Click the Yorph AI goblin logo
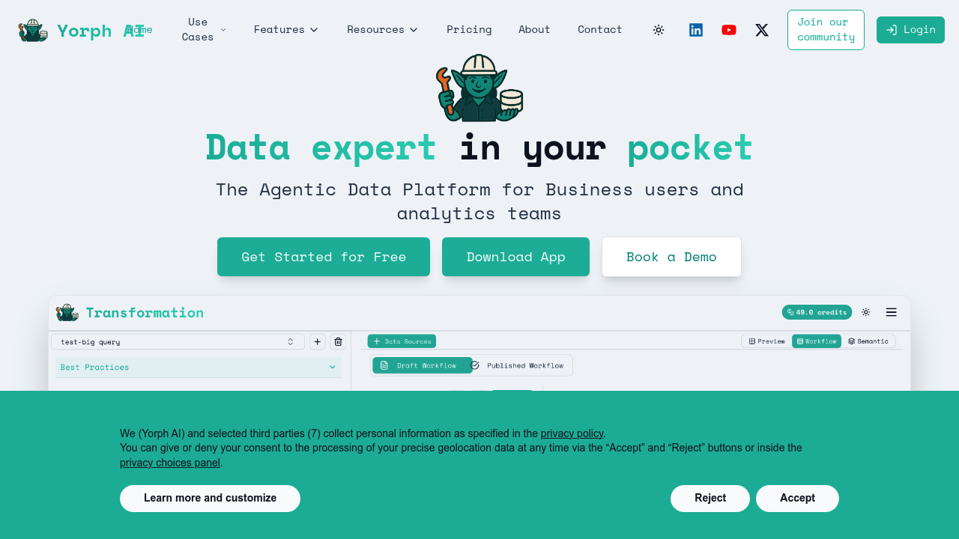The width and height of the screenshot is (959, 539). point(33,30)
